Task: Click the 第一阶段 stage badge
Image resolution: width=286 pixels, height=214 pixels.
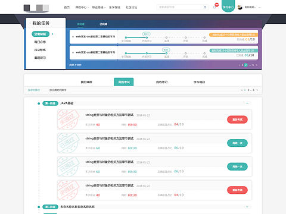Action: [50, 103]
